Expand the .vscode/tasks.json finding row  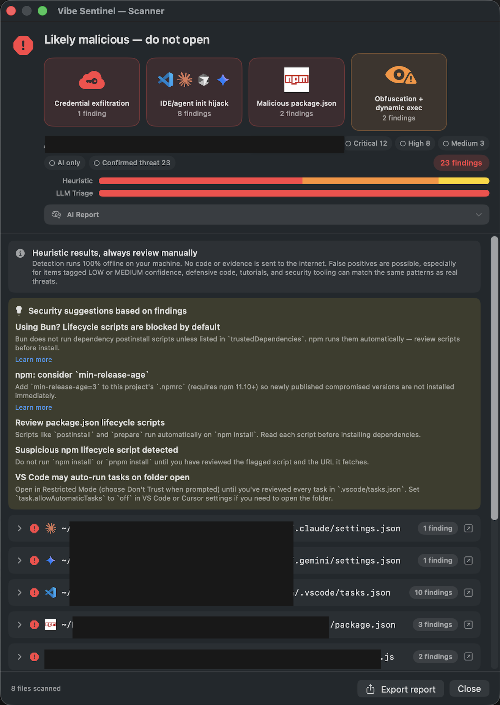coord(19,593)
